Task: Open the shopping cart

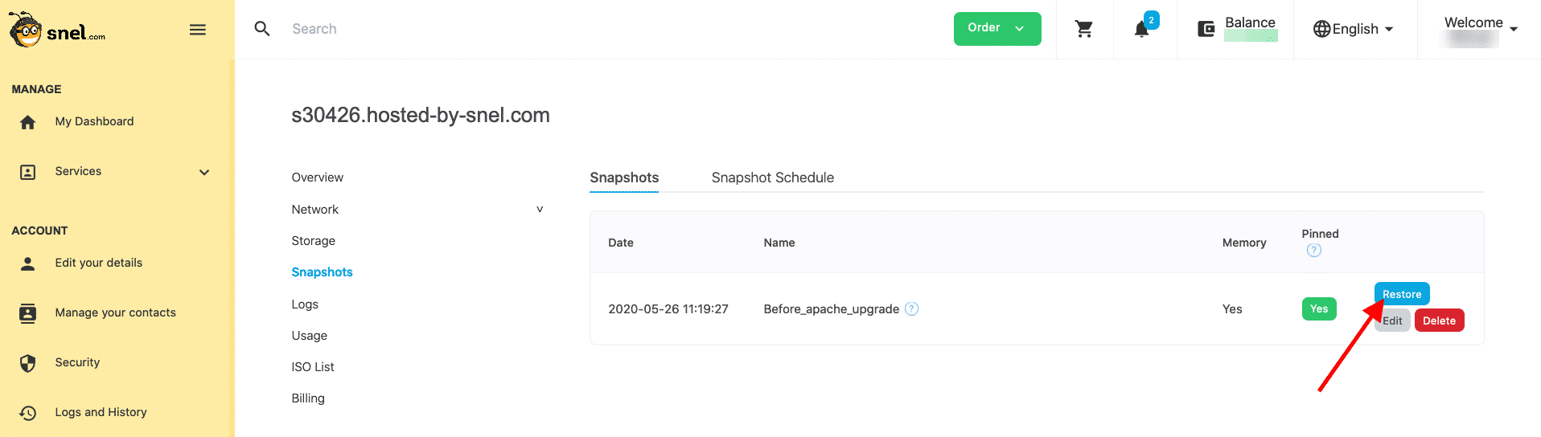Action: (1083, 30)
